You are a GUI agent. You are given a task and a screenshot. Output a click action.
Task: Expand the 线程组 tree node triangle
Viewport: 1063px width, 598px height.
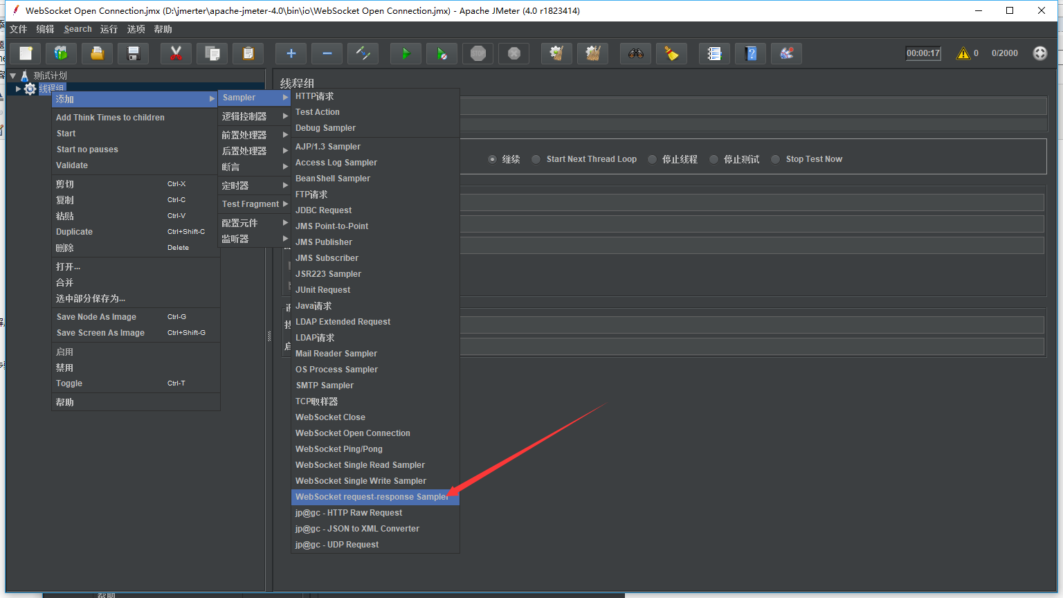coord(19,89)
